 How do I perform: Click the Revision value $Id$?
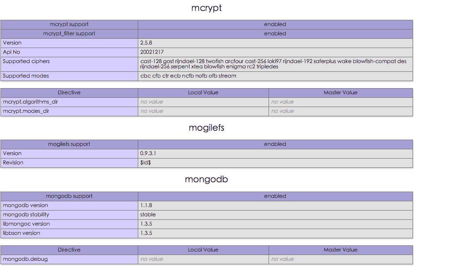[x=146, y=163]
